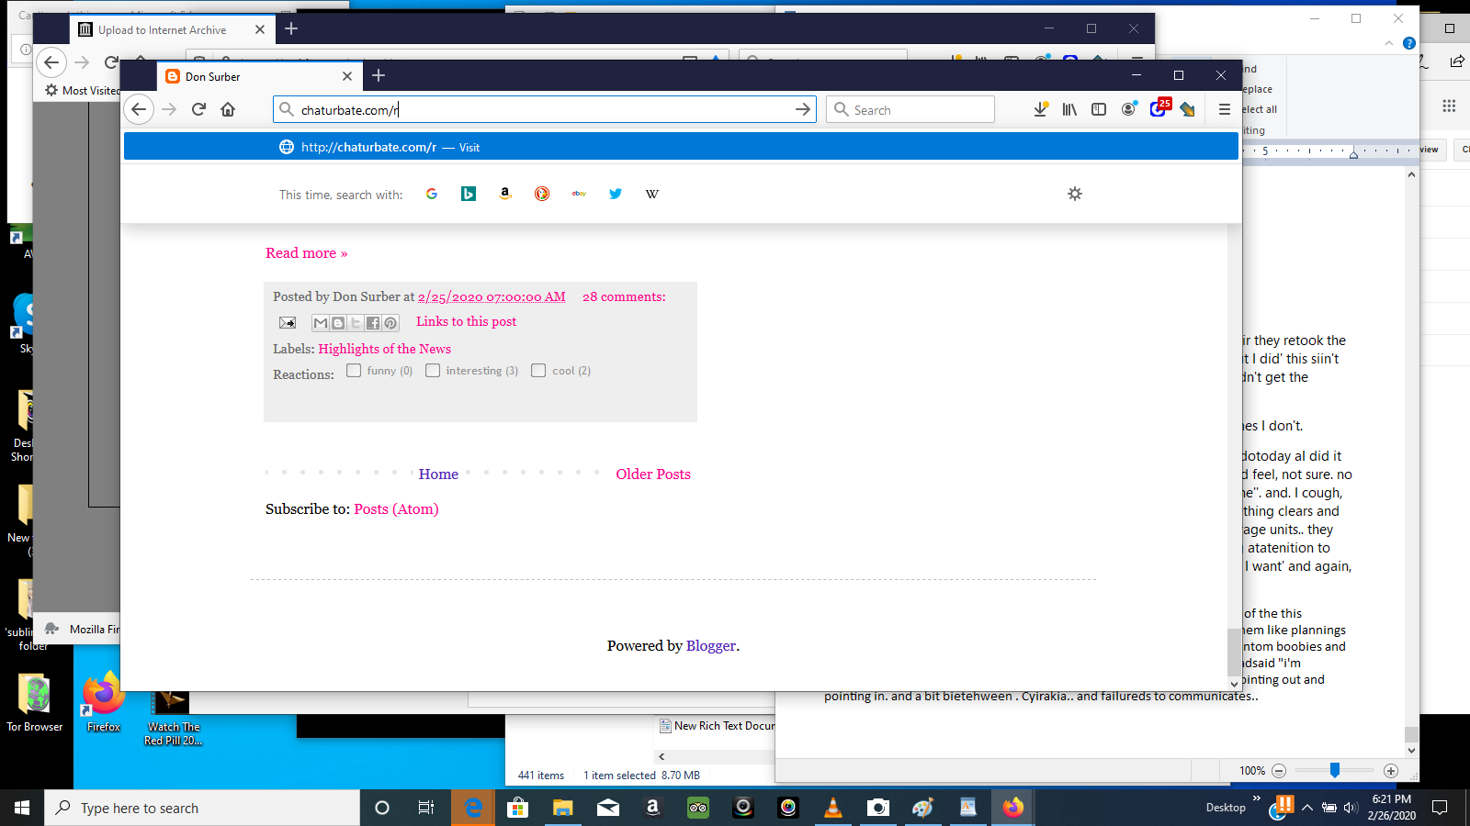Open Microsoft Edge from the taskbar
1470x826 pixels.
coord(473,808)
